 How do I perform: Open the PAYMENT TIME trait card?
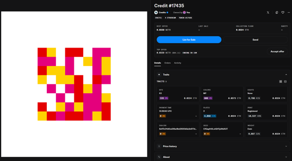point(178,112)
